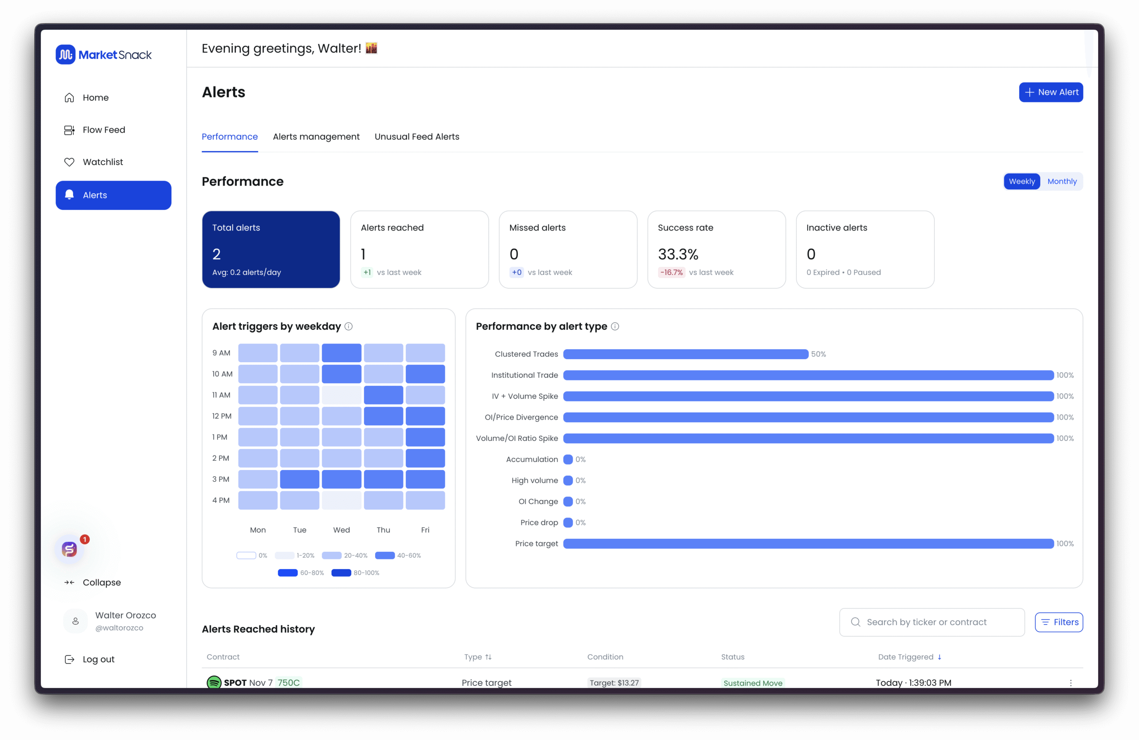Sort history by Type column arrows
This screenshot has height=740, width=1139.
point(488,657)
